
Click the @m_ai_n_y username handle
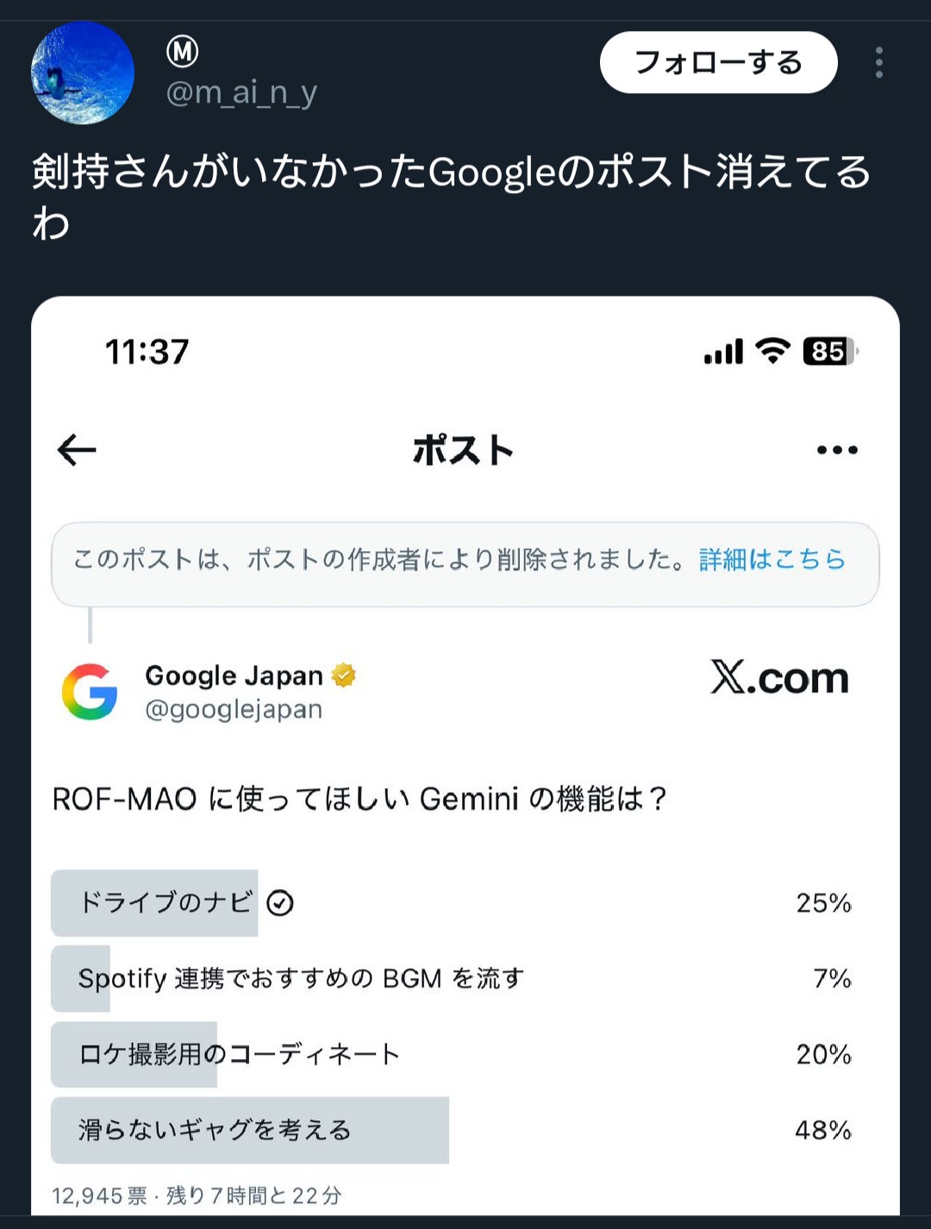[x=241, y=92]
